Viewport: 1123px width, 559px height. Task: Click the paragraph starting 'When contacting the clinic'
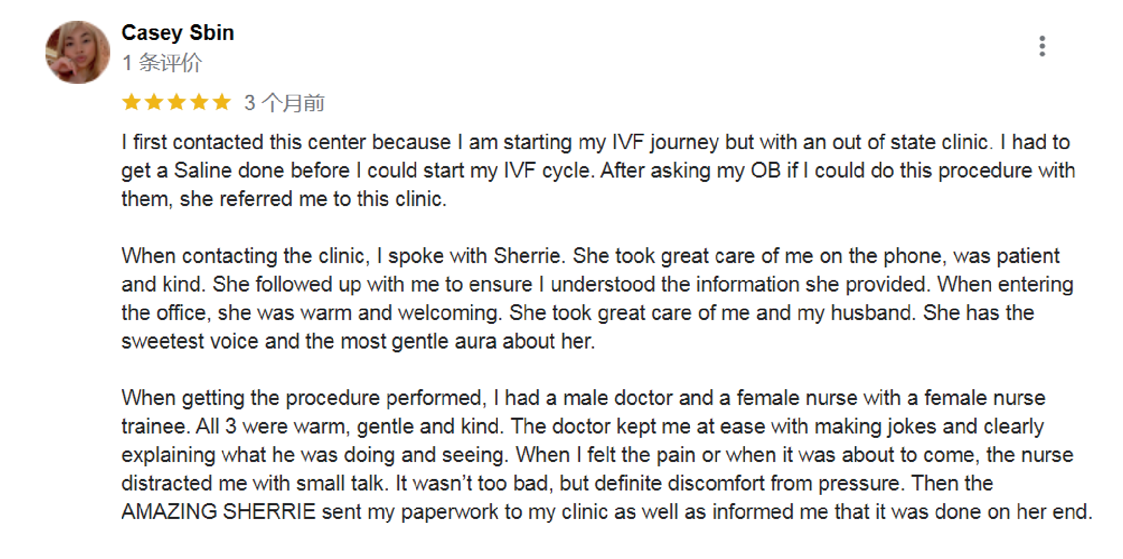pos(597,299)
